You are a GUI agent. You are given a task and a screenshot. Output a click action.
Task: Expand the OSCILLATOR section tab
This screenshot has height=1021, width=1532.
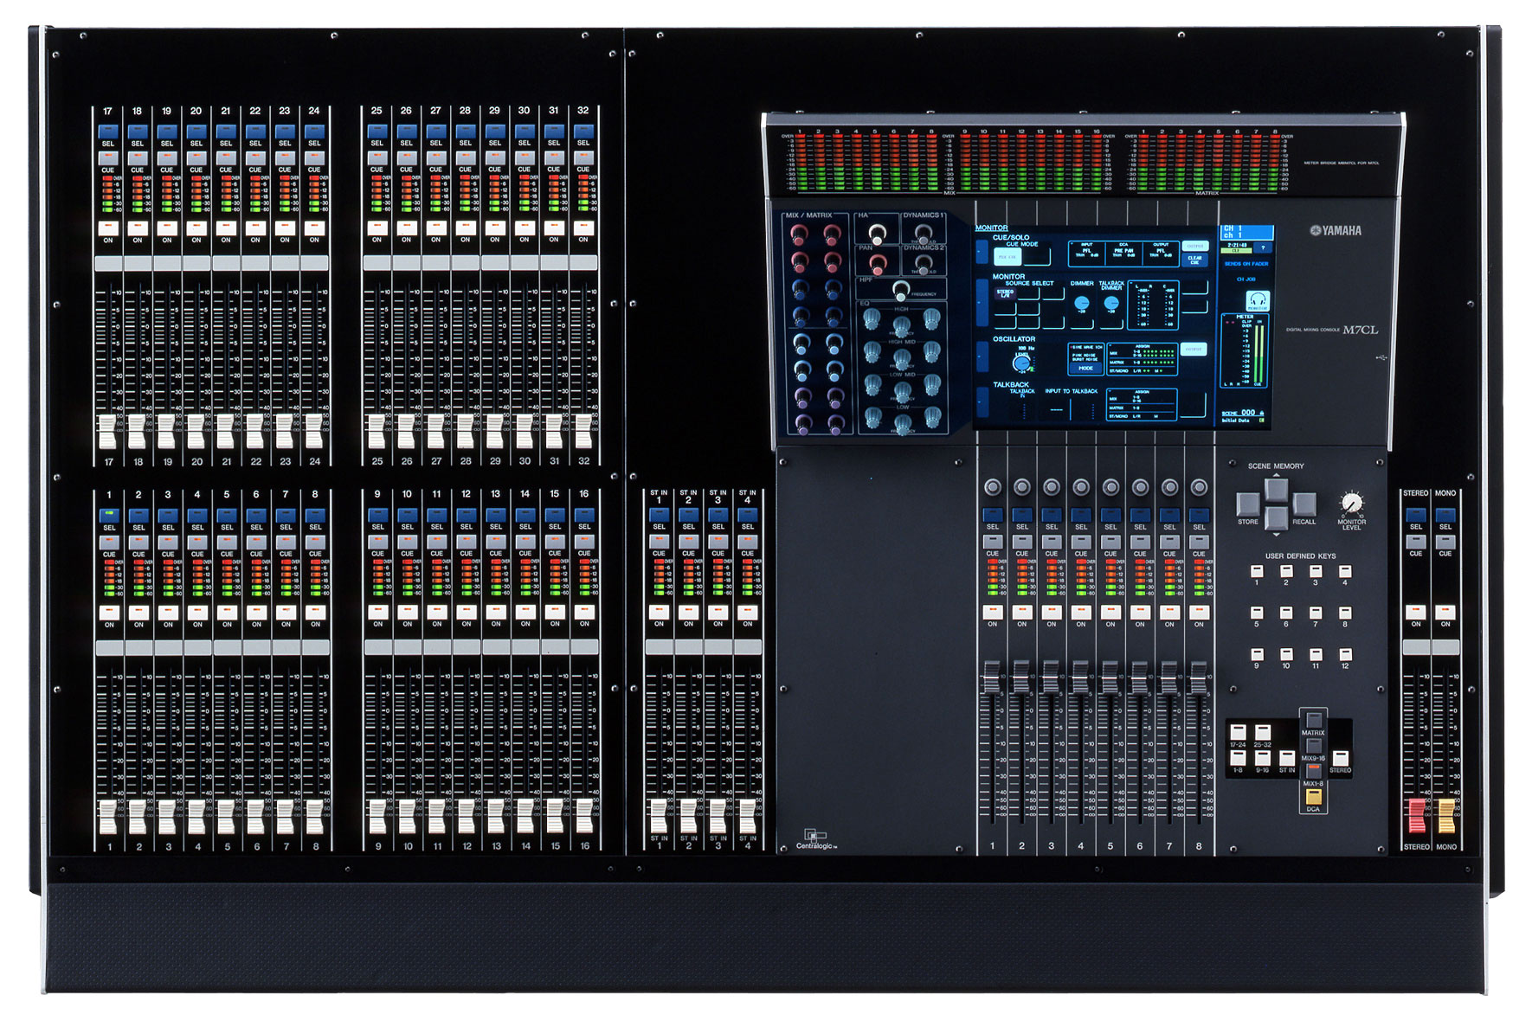tap(981, 356)
